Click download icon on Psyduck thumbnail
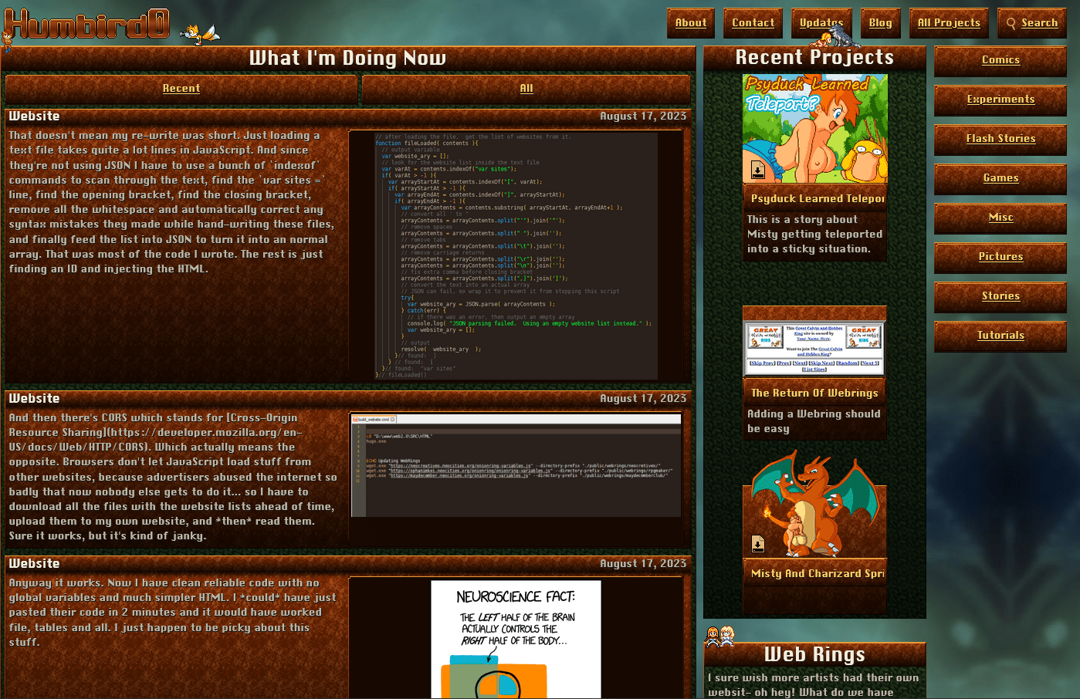 pyautogui.click(x=757, y=171)
